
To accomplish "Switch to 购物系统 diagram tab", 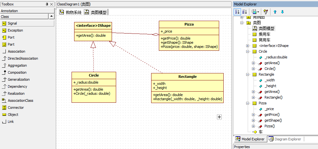I will click(x=70, y=12).
